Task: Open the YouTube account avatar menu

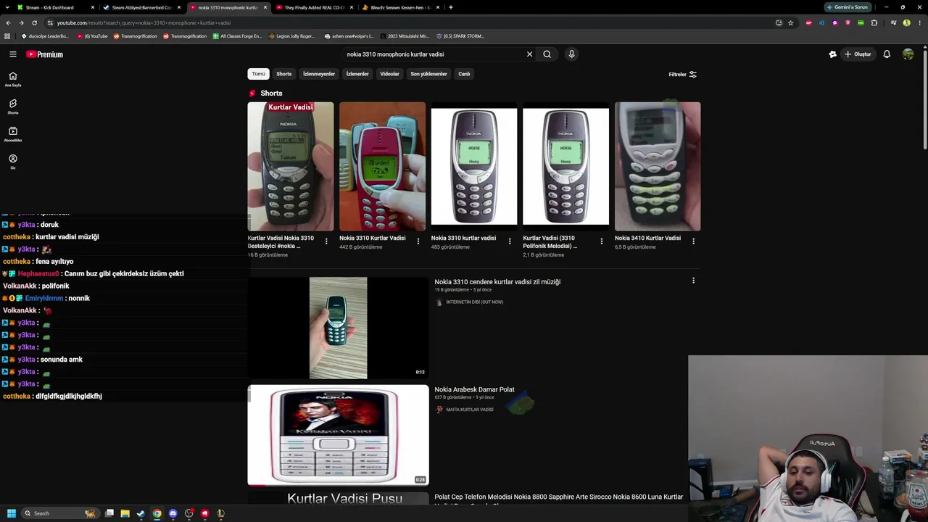Action: point(908,54)
